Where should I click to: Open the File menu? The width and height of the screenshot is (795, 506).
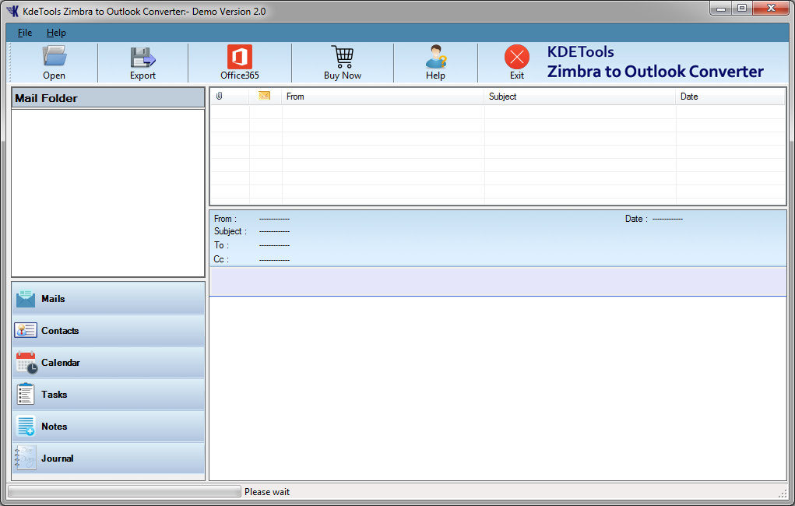[x=25, y=33]
